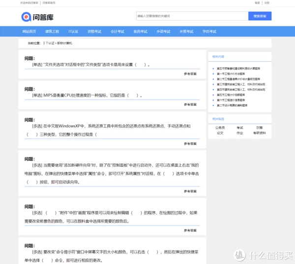Click the 问答库 logo icon

click(x=25, y=16)
